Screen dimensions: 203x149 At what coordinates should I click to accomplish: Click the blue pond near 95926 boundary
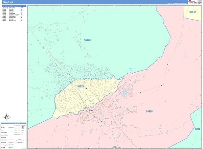124,91
